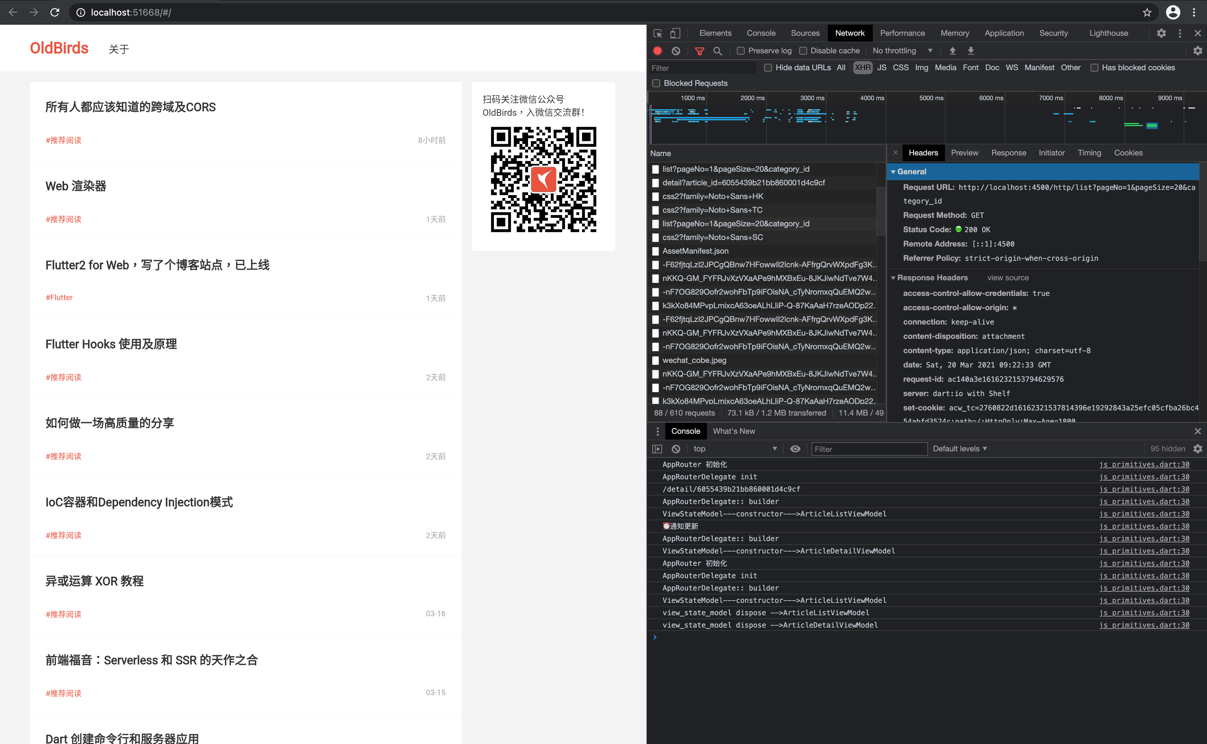Click the #Flutter tag
This screenshot has width=1207, height=744.
(x=59, y=297)
